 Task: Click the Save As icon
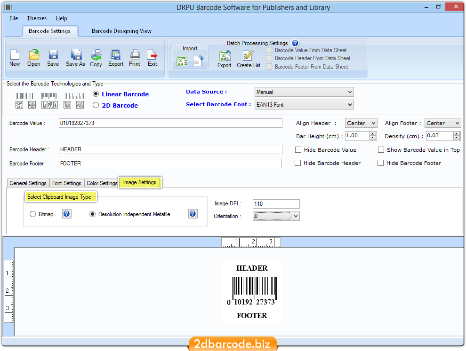click(76, 55)
